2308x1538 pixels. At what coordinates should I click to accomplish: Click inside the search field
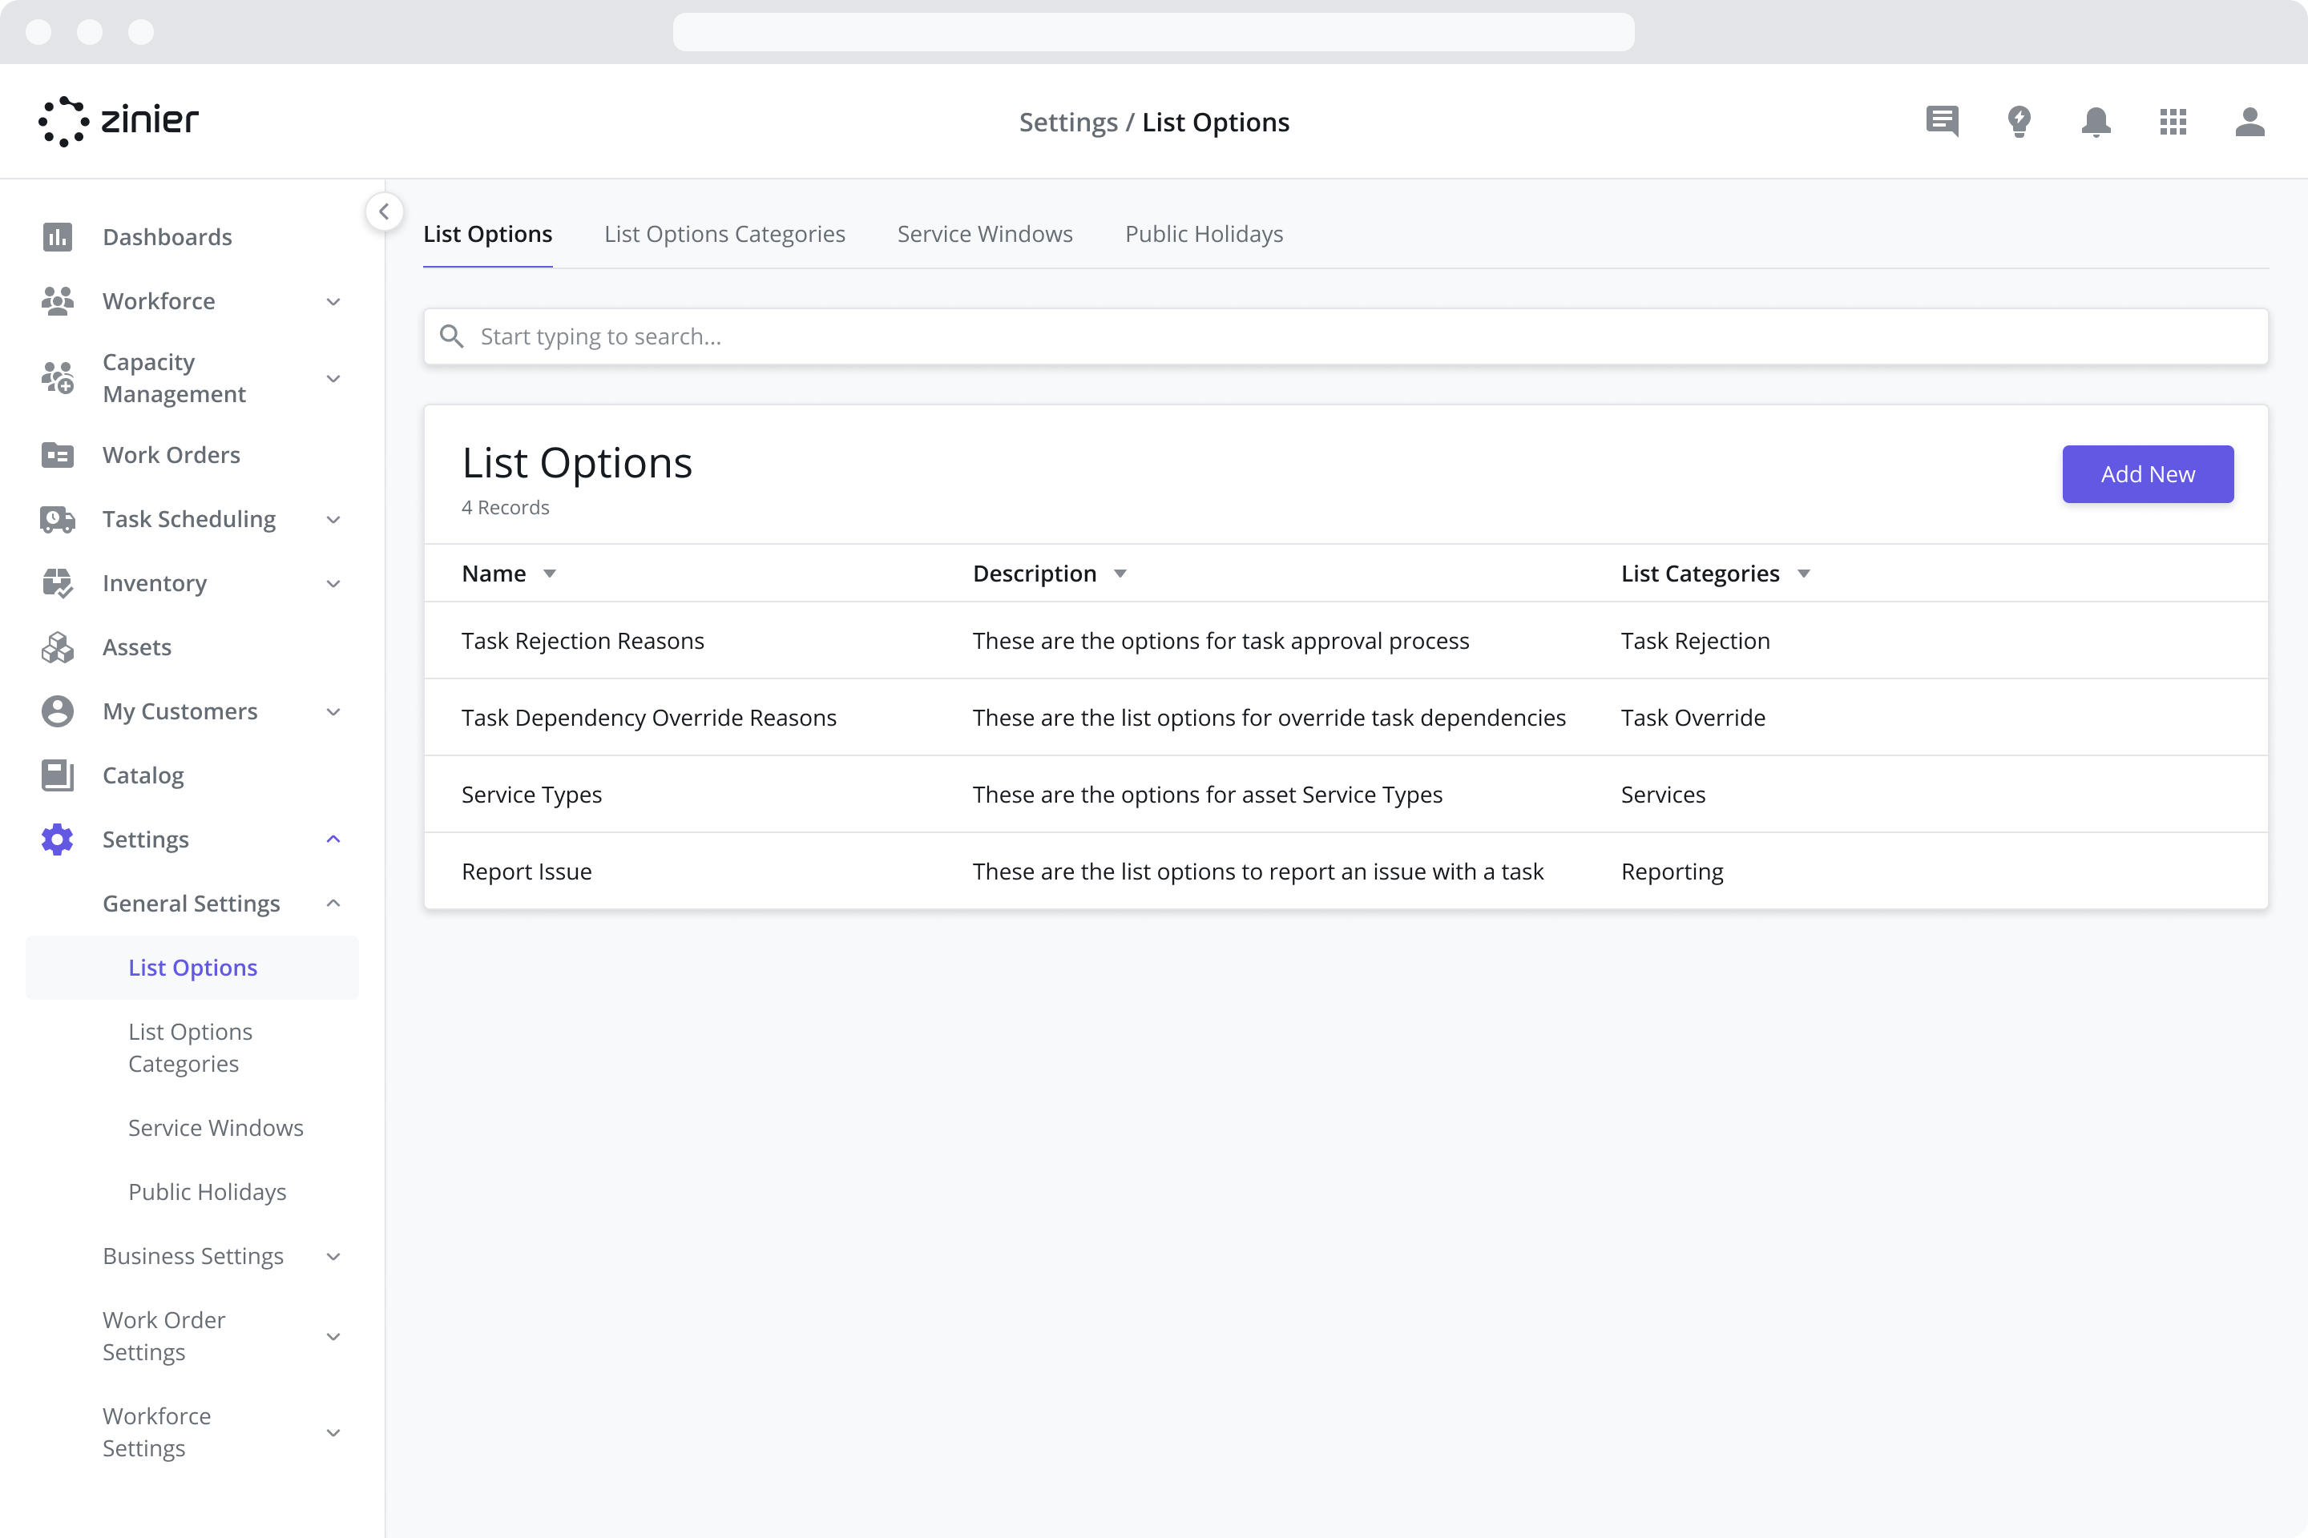click(981, 336)
